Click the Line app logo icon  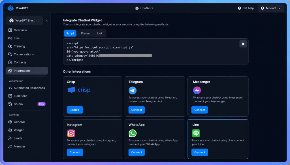tap(196, 133)
